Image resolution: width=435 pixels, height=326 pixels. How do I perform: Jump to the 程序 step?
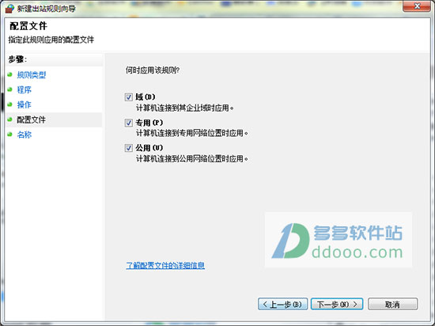click(25, 89)
